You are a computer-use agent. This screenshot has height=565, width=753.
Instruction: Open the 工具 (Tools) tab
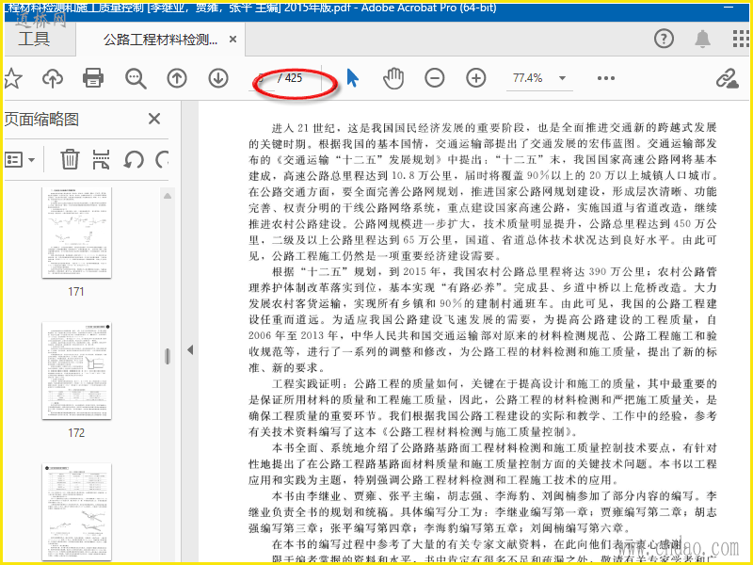(35, 39)
